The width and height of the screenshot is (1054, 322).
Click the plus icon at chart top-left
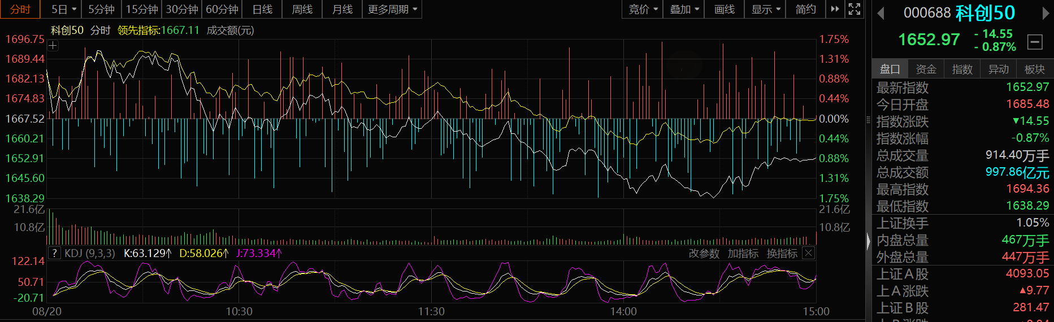[x=53, y=46]
